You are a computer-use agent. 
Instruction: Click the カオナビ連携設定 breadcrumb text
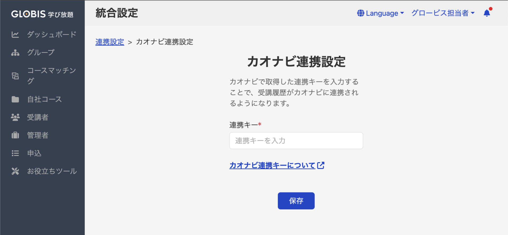pos(165,42)
